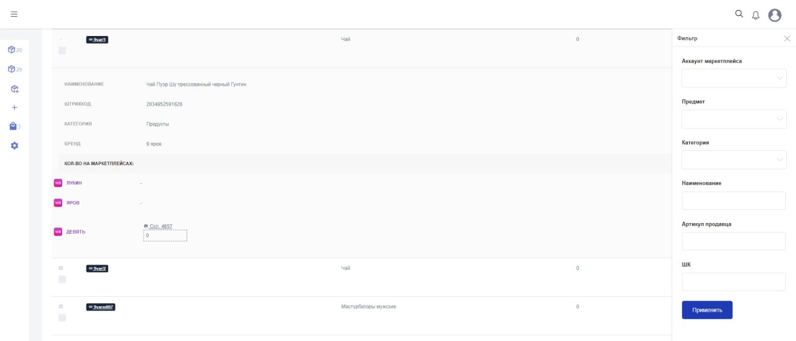The width and height of the screenshot is (796, 341).
Task: Click Чай cell in 9yar/2 row
Action: pyautogui.click(x=346, y=268)
